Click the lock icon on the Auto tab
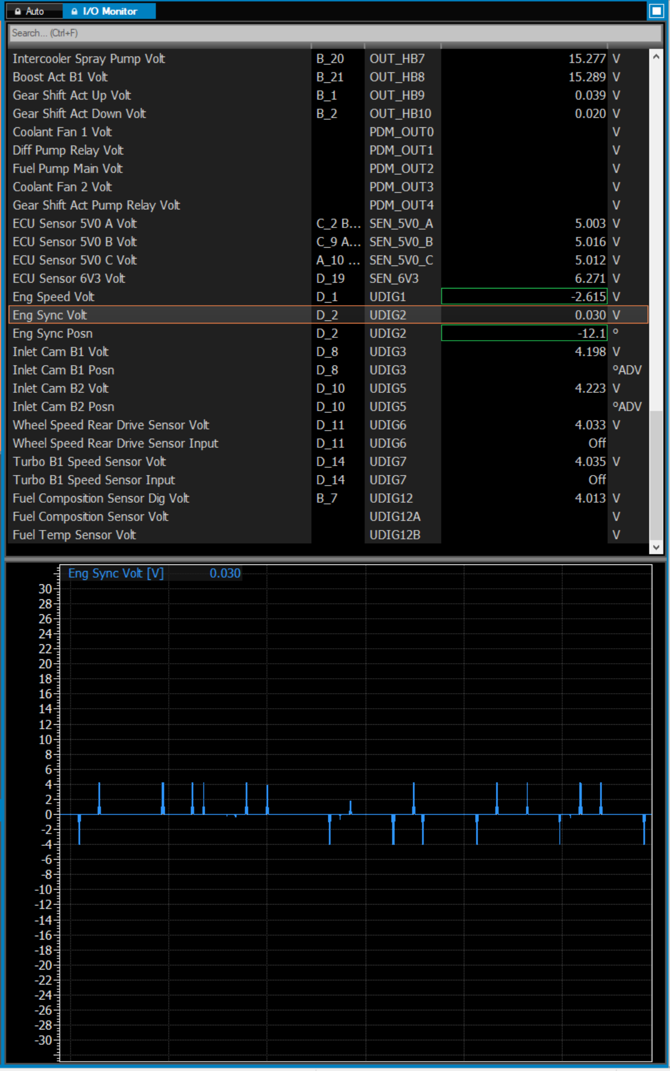The image size is (670, 1071). coord(18,11)
